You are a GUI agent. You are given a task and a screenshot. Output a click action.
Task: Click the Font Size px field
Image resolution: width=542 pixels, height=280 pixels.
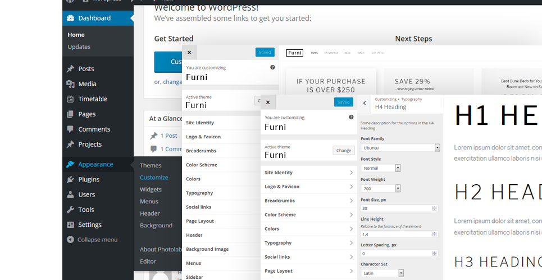(399, 208)
